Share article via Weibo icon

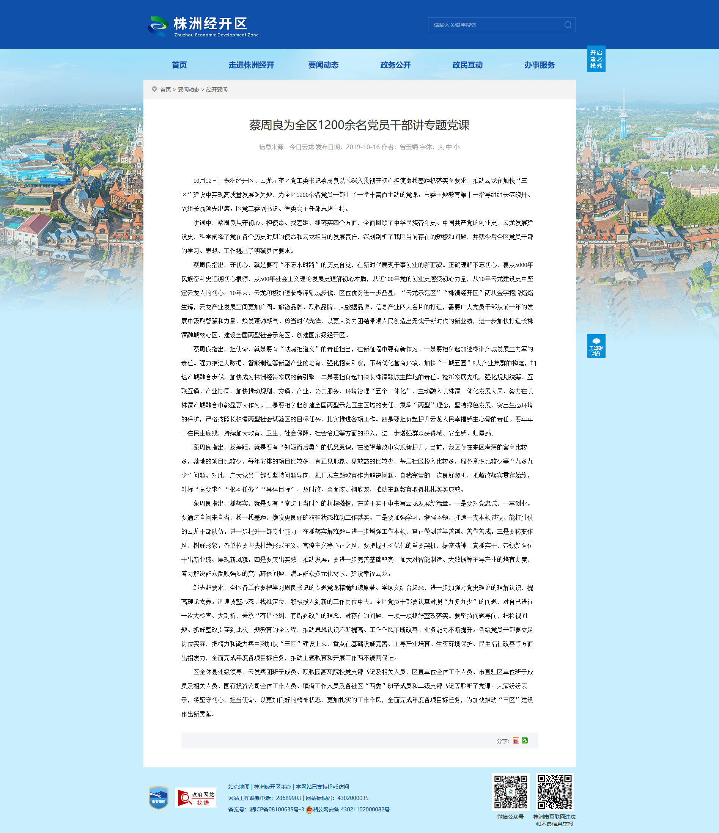(x=516, y=740)
